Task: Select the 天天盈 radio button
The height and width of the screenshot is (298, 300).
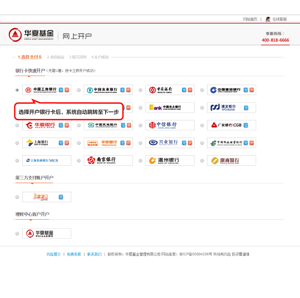Action: pyautogui.click(x=17, y=197)
